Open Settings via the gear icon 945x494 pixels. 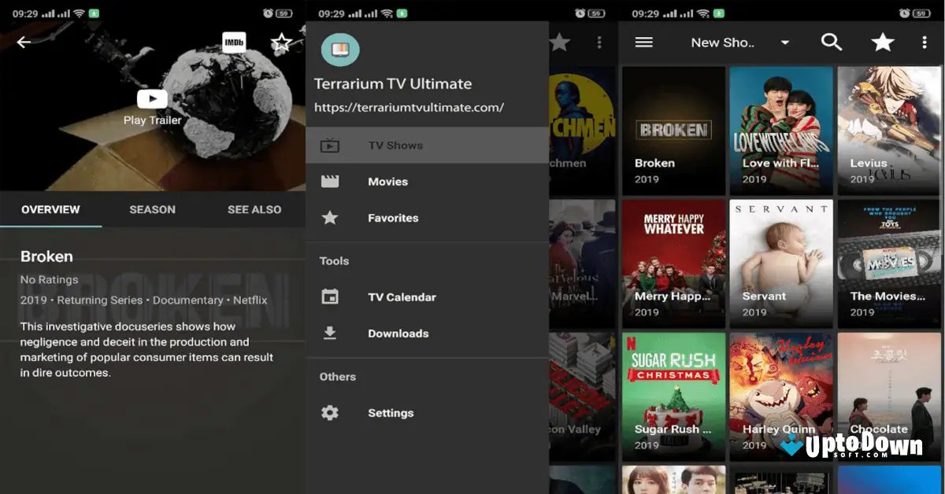330,412
